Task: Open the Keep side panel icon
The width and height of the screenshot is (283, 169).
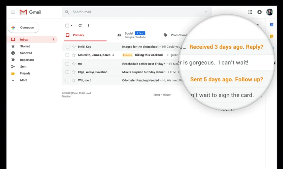Action: point(271,36)
